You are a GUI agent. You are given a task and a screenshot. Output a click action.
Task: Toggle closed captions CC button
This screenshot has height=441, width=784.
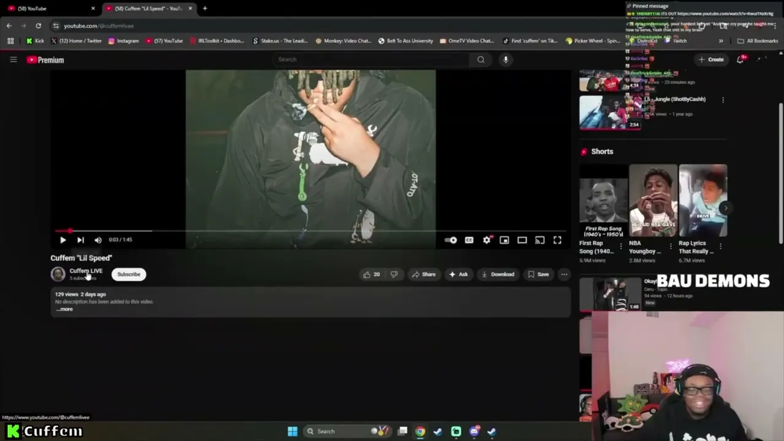click(x=469, y=240)
